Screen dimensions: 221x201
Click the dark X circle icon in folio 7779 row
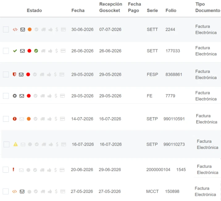coord(15,96)
